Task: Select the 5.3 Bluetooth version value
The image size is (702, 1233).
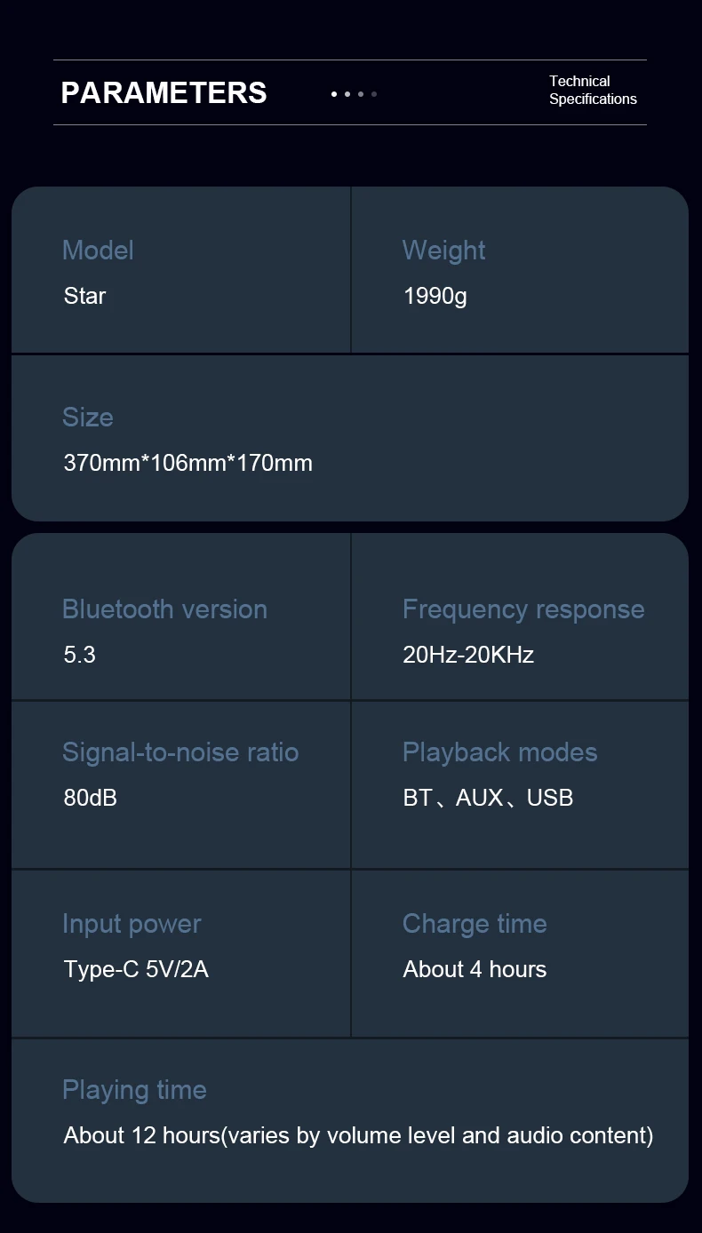Action: 79,655
